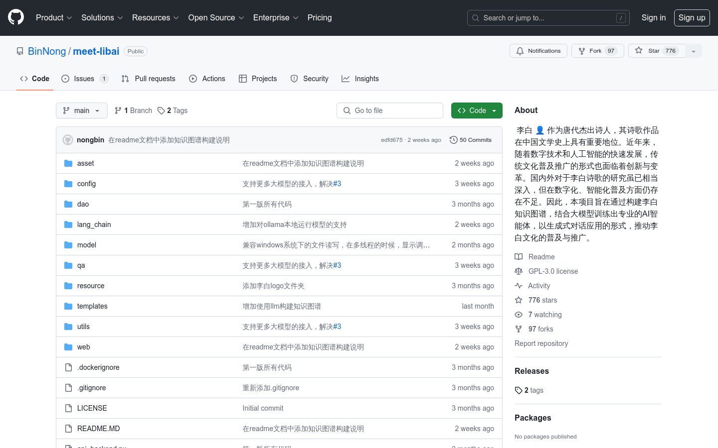Screen dimensions: 718x448
Task: Click the magnifier icon in the search bar
Action: pos(476,18)
